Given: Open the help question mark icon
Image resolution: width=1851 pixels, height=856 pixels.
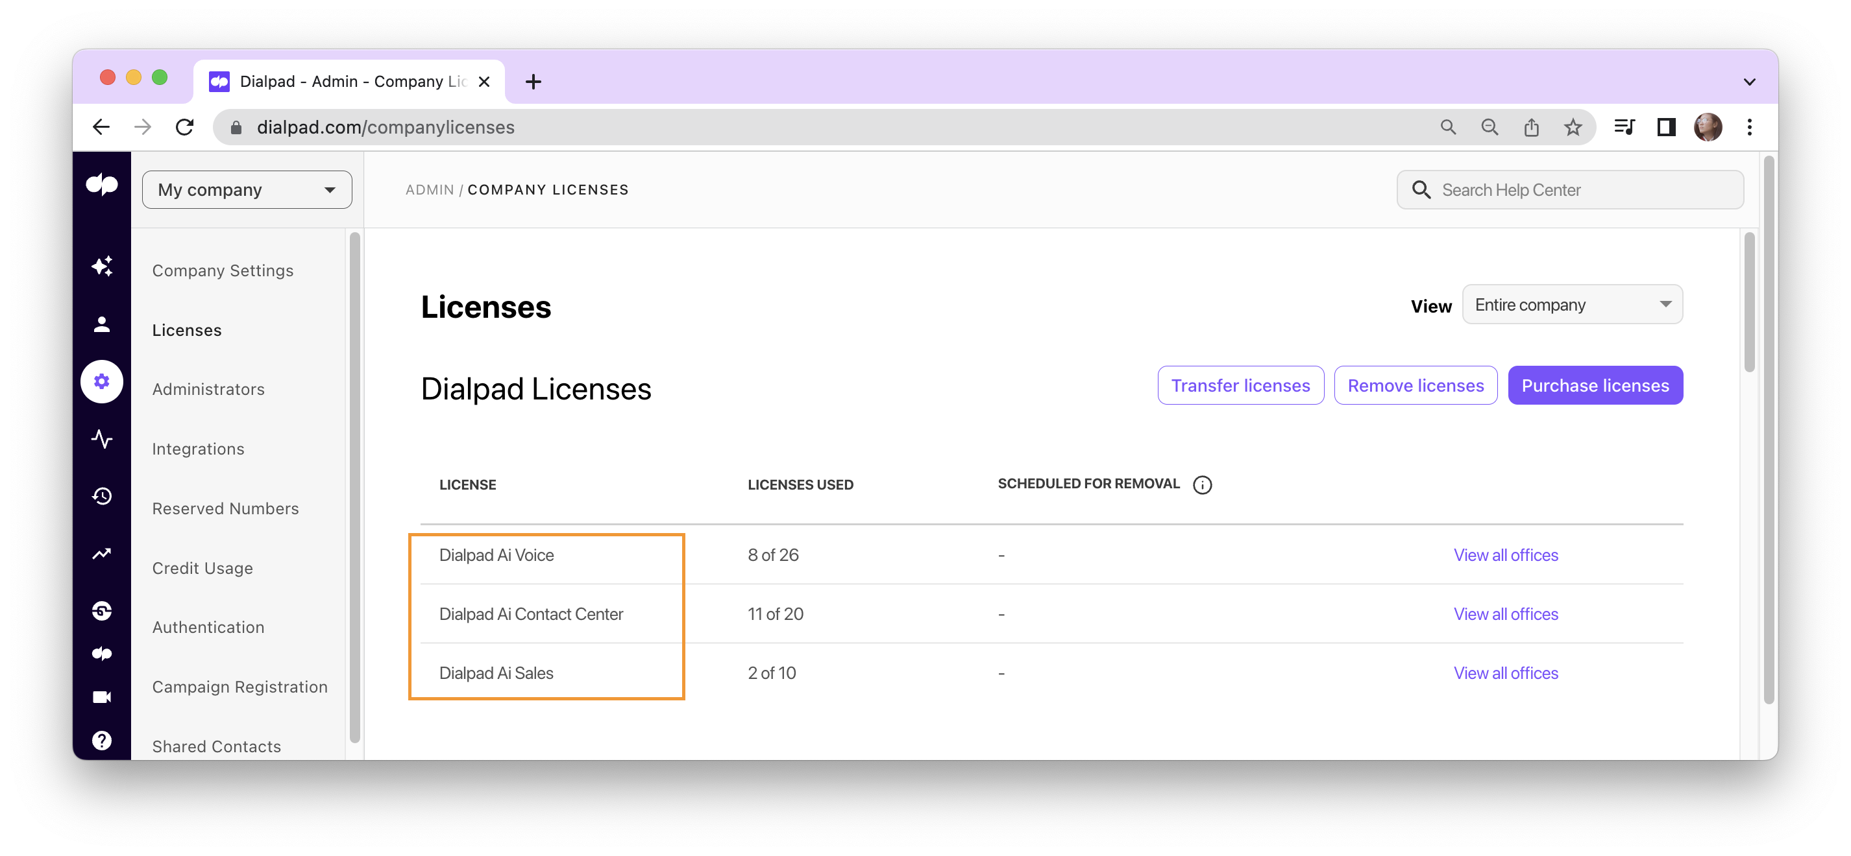Looking at the screenshot, I should point(101,741).
